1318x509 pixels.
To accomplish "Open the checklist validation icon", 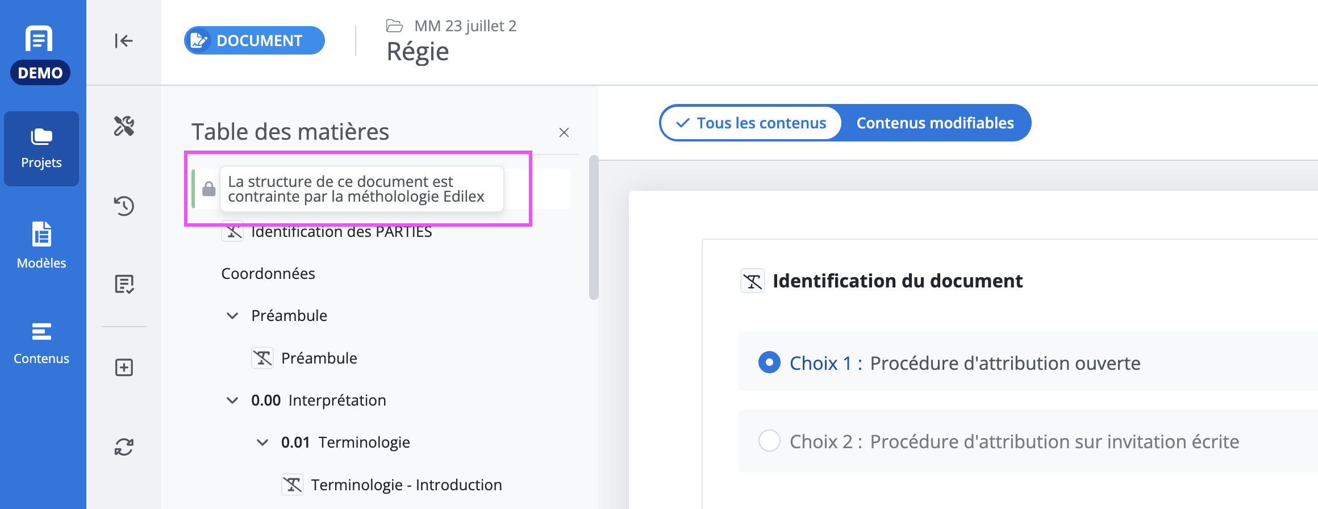I will (x=124, y=284).
